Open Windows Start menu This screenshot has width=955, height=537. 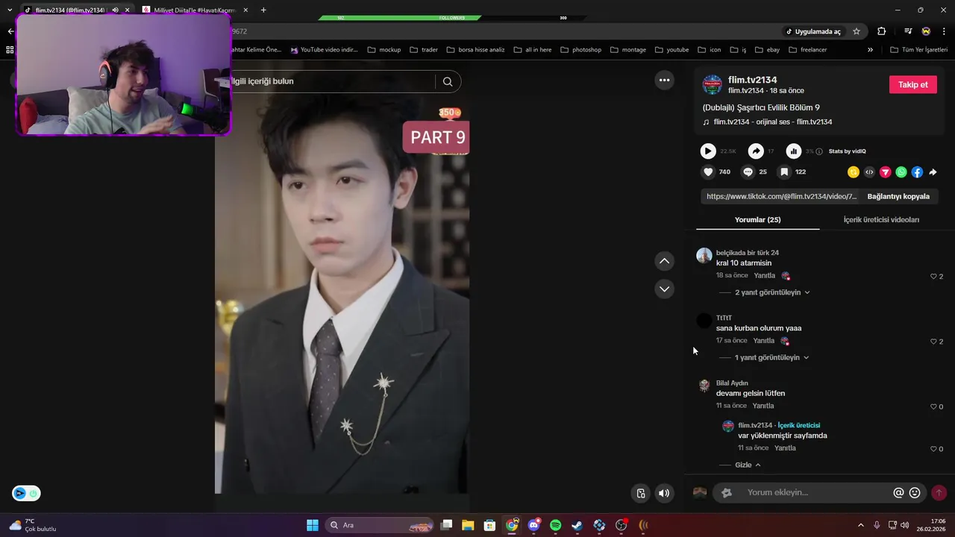point(313,525)
